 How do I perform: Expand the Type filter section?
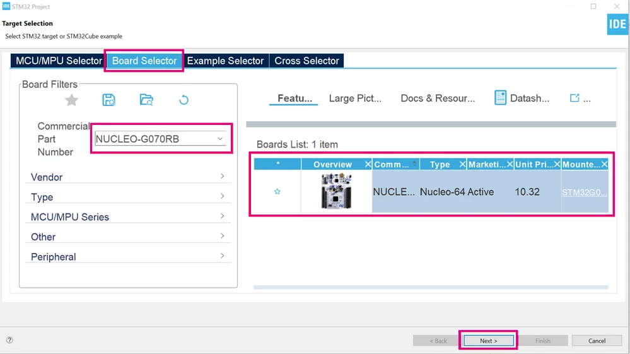[x=128, y=197]
